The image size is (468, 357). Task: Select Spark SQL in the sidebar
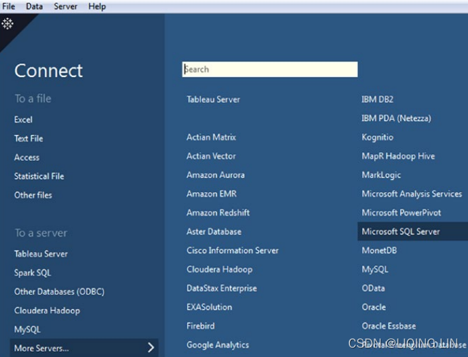pos(33,273)
